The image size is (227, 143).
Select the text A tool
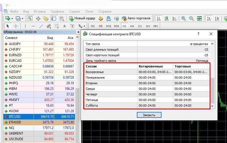click(x=65, y=26)
